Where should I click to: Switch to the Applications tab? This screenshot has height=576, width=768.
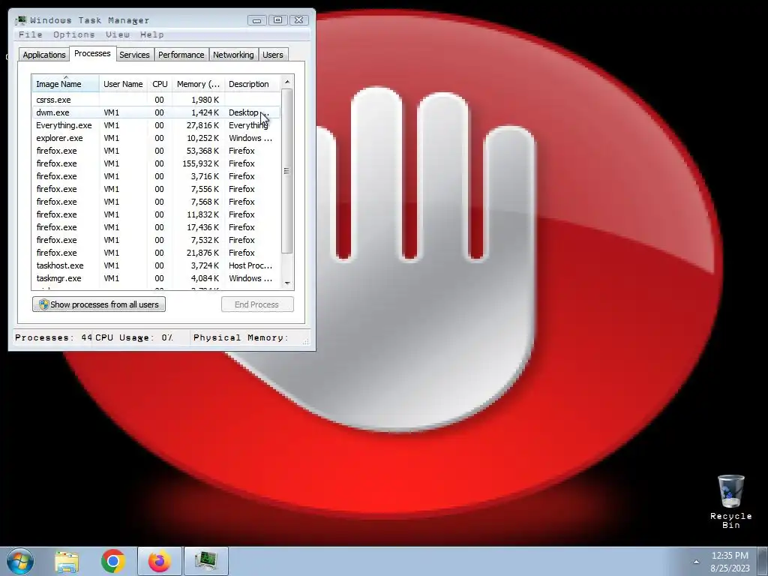pyautogui.click(x=44, y=55)
